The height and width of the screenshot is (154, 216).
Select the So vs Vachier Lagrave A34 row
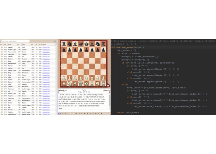[28, 105]
